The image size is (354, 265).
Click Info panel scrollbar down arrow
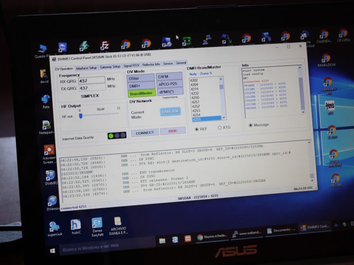point(303,112)
